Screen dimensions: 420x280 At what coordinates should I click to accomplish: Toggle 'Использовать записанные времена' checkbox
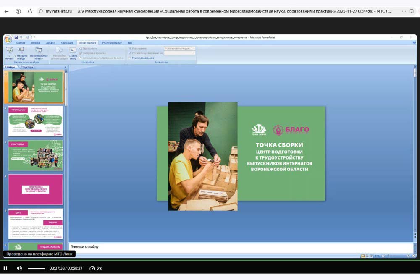[80, 58]
